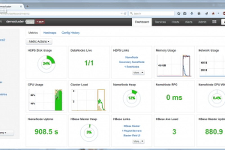Click the HDFS Disk Usage widget title
Viewport: 225px width, 150px height.
[x=40, y=50]
